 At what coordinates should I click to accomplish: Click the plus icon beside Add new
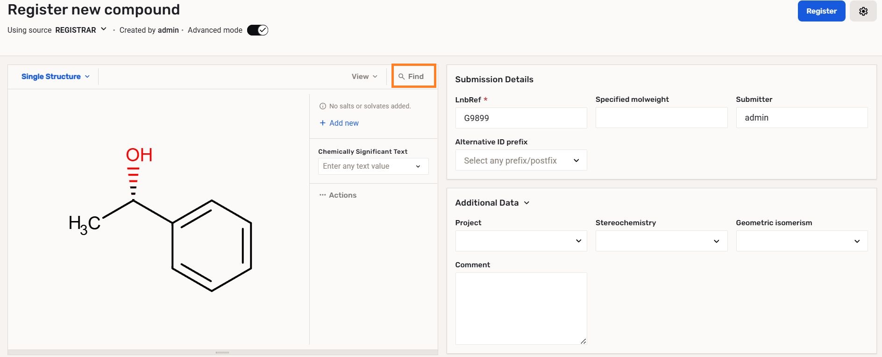pyautogui.click(x=322, y=123)
